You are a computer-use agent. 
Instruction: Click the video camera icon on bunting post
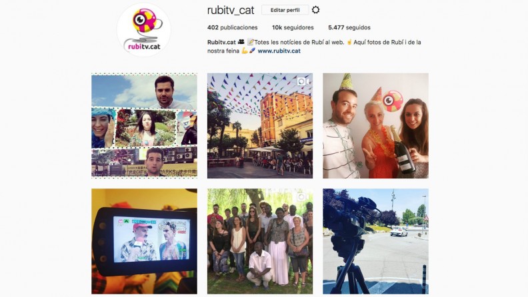(x=302, y=81)
